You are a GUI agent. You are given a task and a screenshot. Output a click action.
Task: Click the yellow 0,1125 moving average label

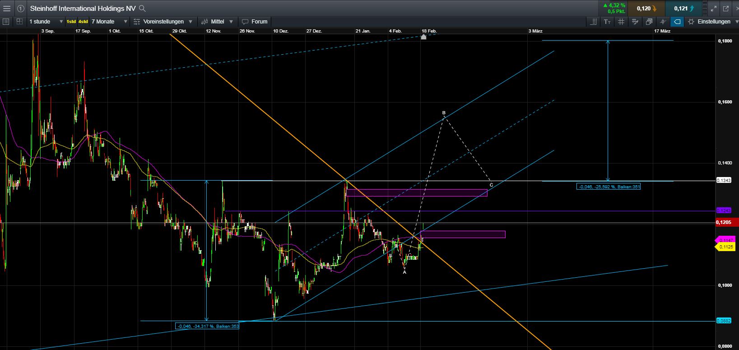[725, 247]
